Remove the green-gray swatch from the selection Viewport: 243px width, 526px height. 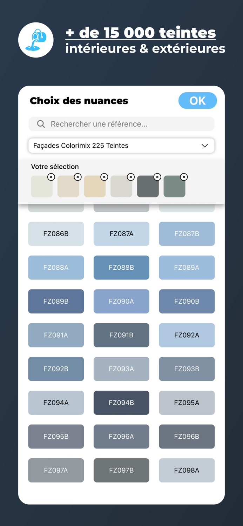click(184, 177)
